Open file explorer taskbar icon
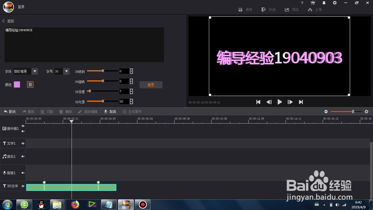 57,204
